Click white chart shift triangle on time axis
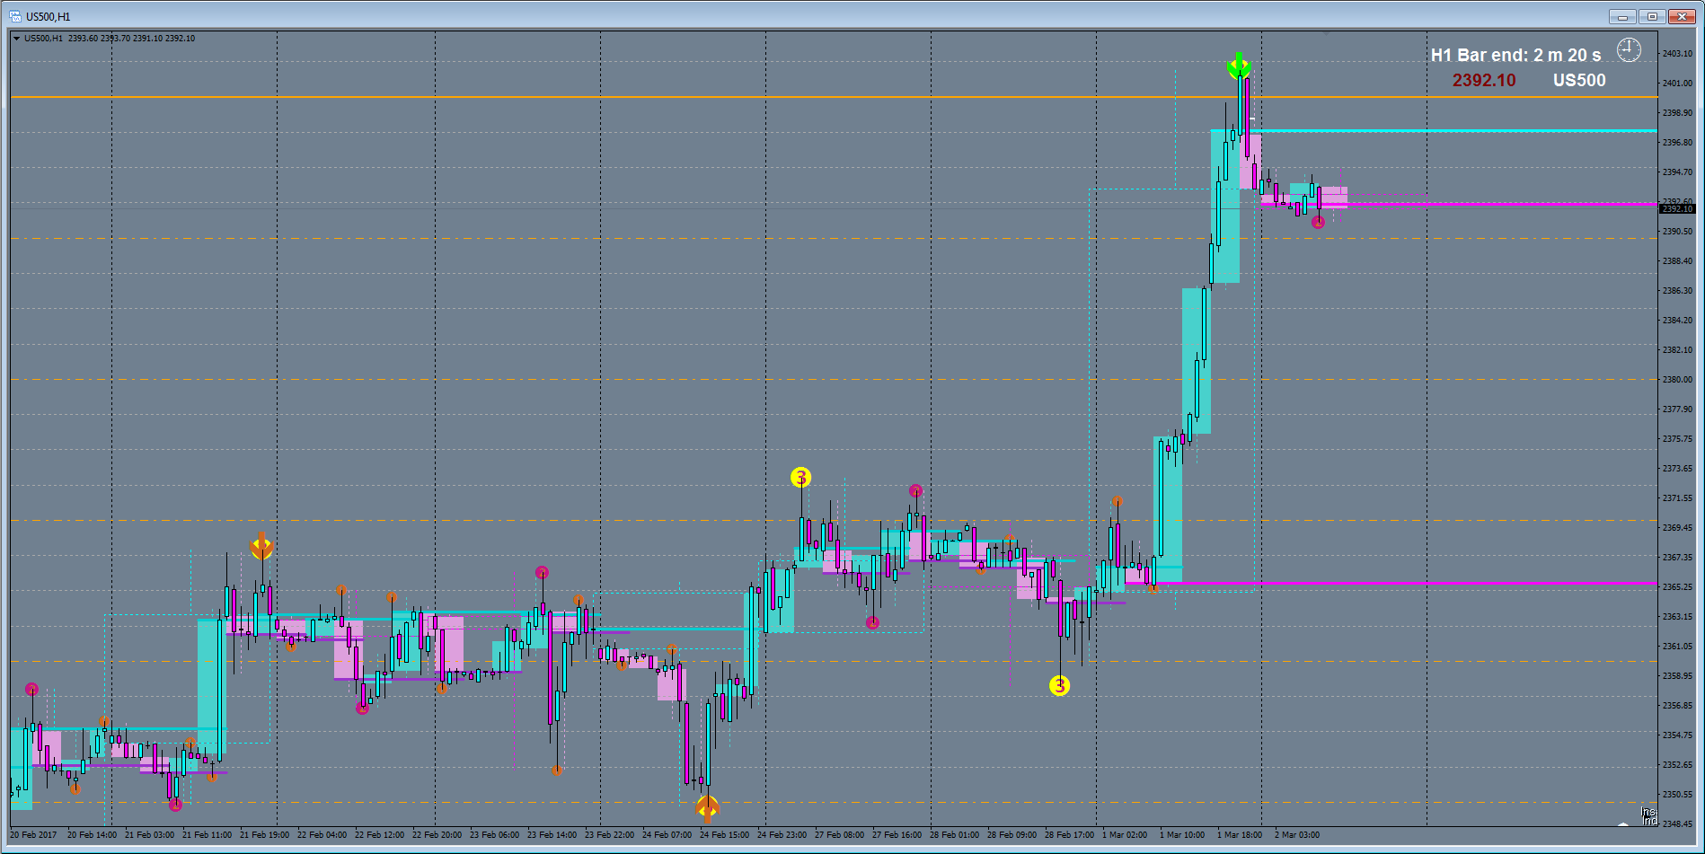This screenshot has height=854, width=1705. tap(1622, 824)
